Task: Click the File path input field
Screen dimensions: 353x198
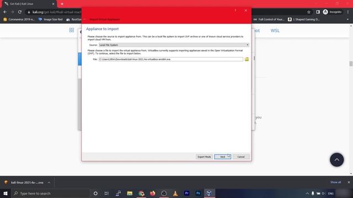Action: (171, 59)
